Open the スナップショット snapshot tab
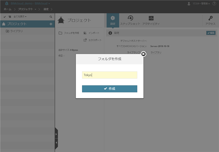219x152 pixels. click(x=130, y=21)
